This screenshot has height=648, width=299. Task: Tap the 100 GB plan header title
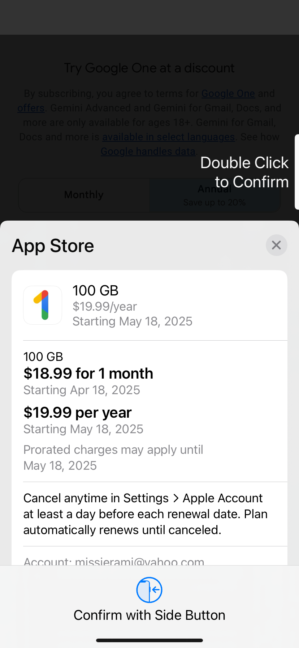point(95,290)
